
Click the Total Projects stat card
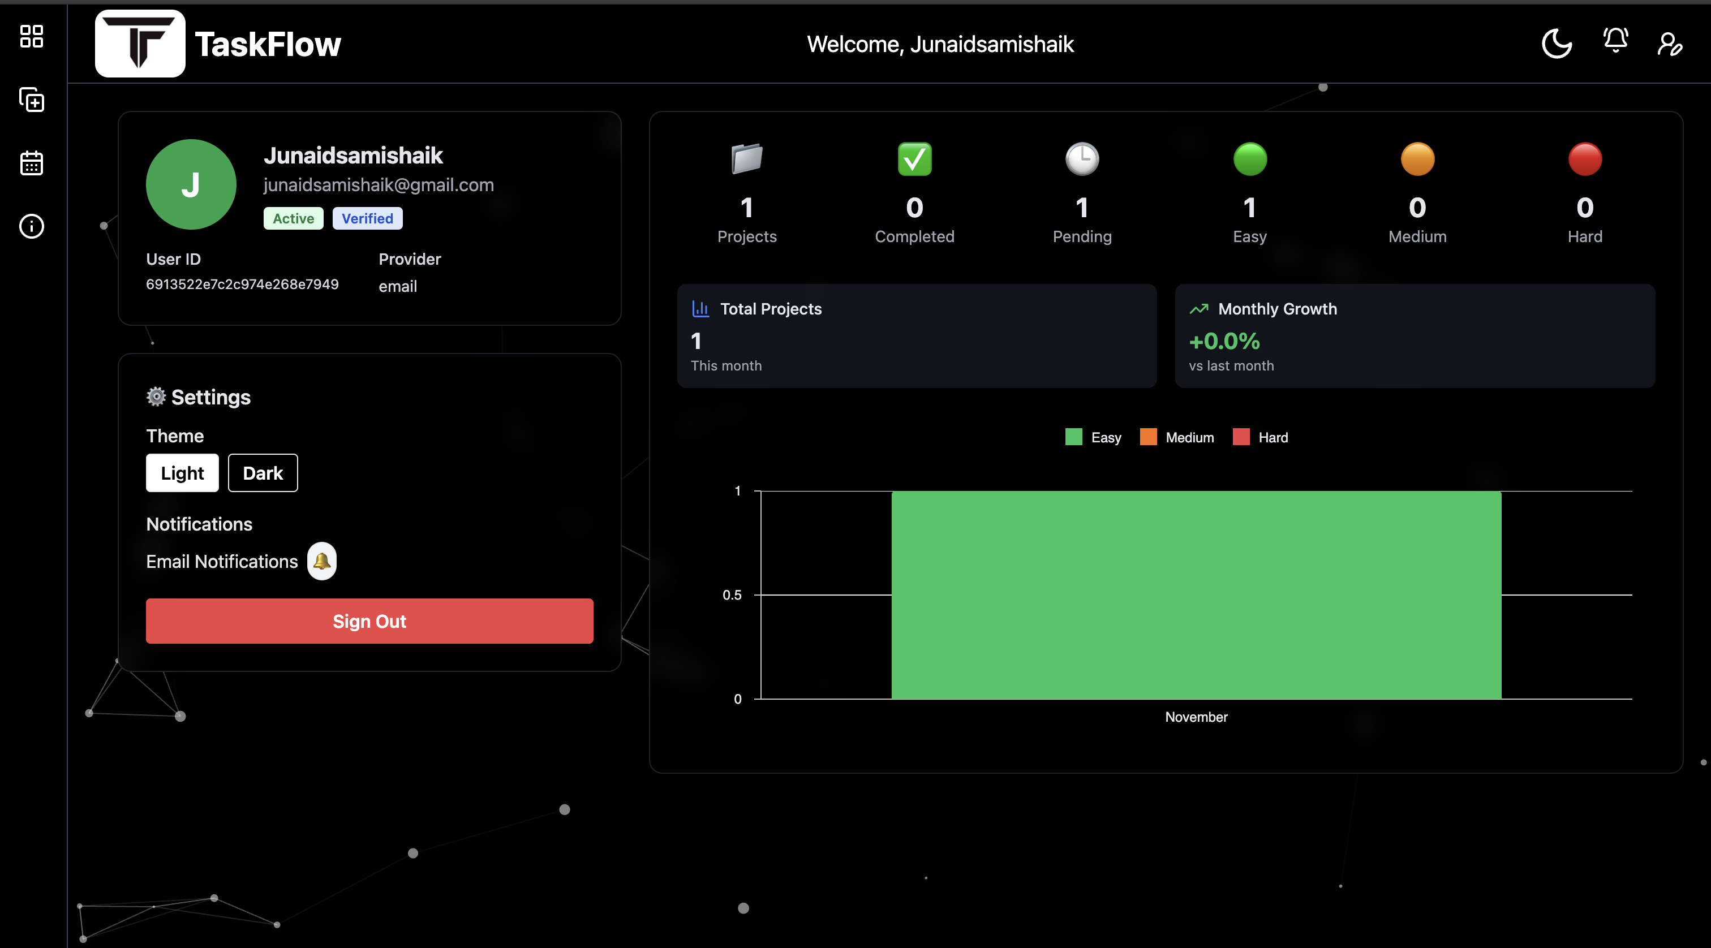coord(917,336)
